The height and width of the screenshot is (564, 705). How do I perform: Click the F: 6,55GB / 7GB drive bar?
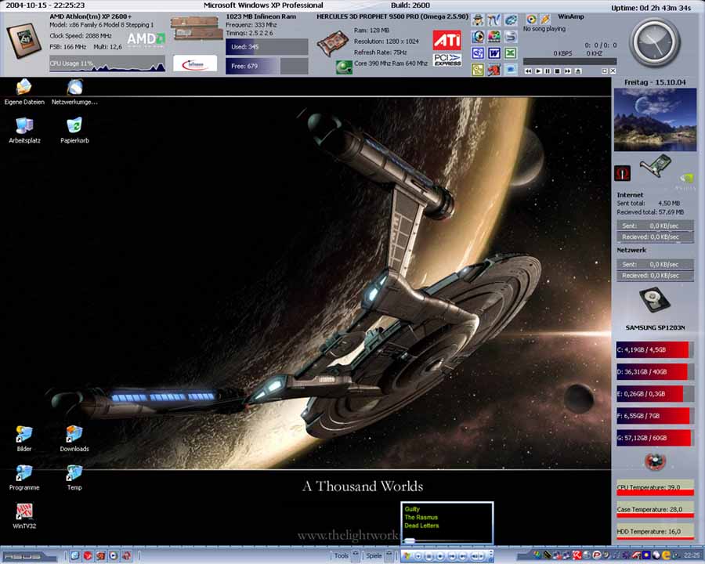pyautogui.click(x=655, y=416)
